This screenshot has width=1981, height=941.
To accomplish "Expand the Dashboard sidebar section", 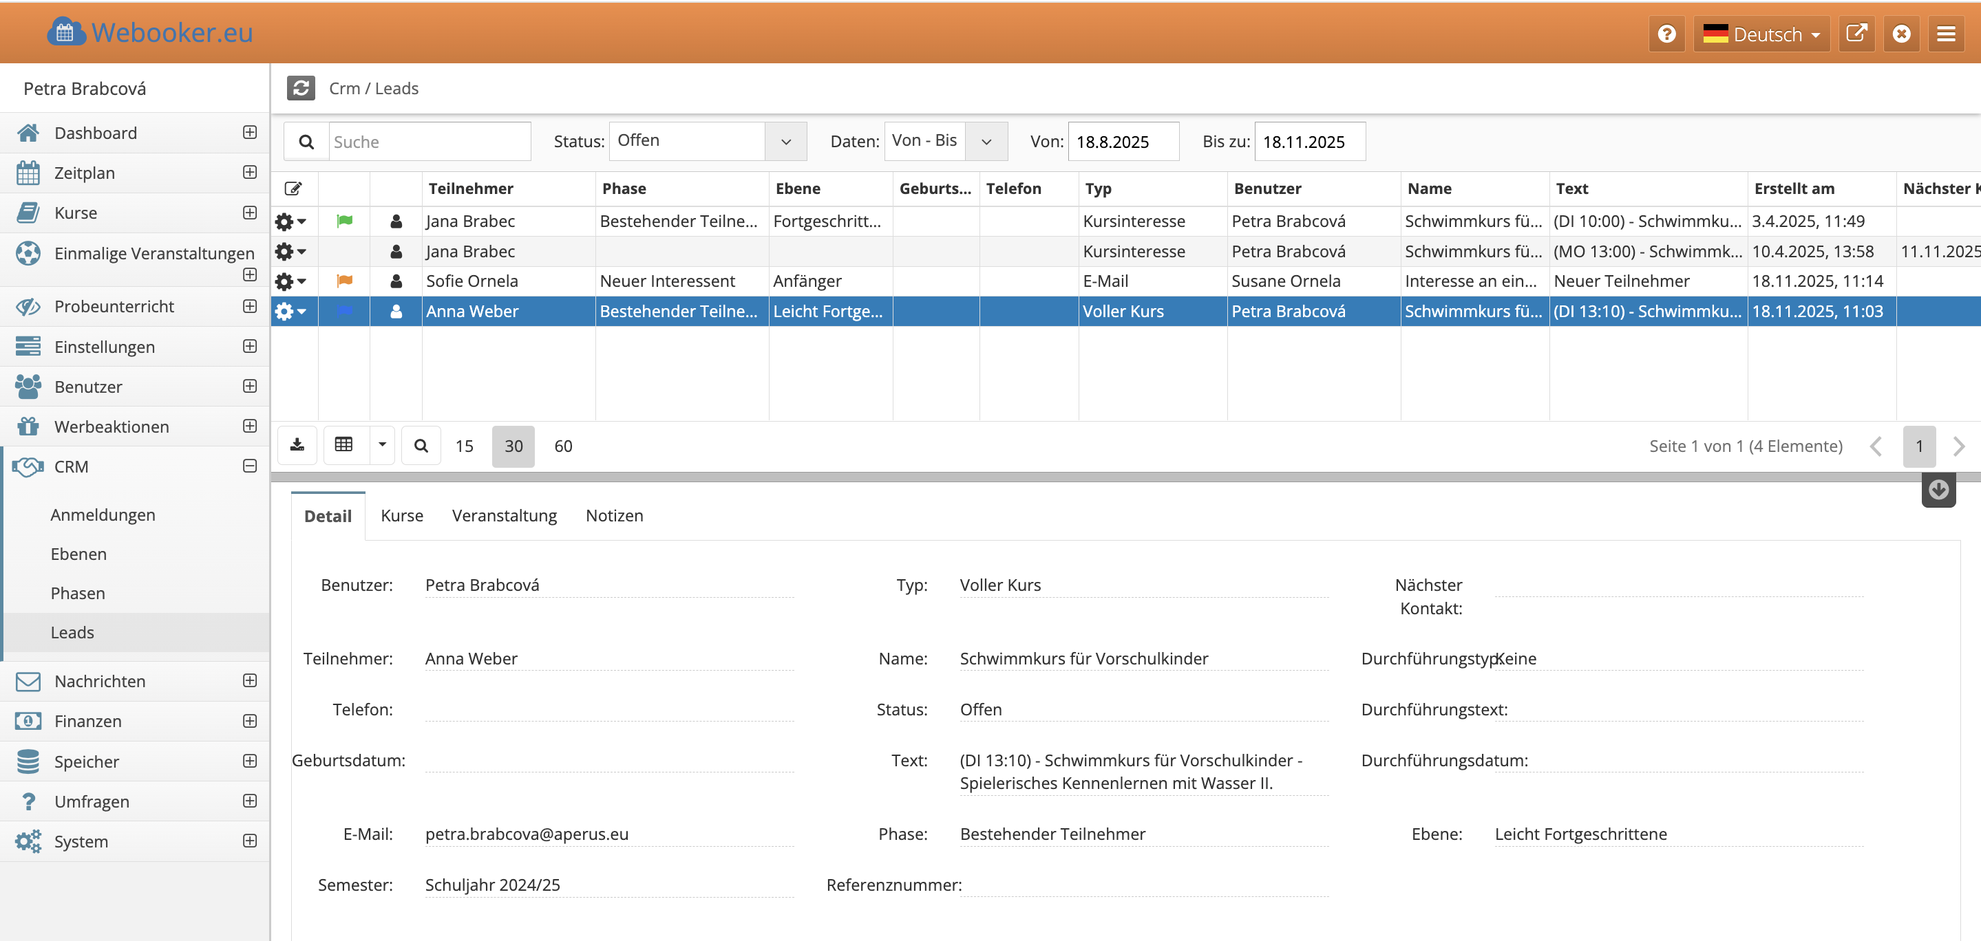I will (x=250, y=132).
